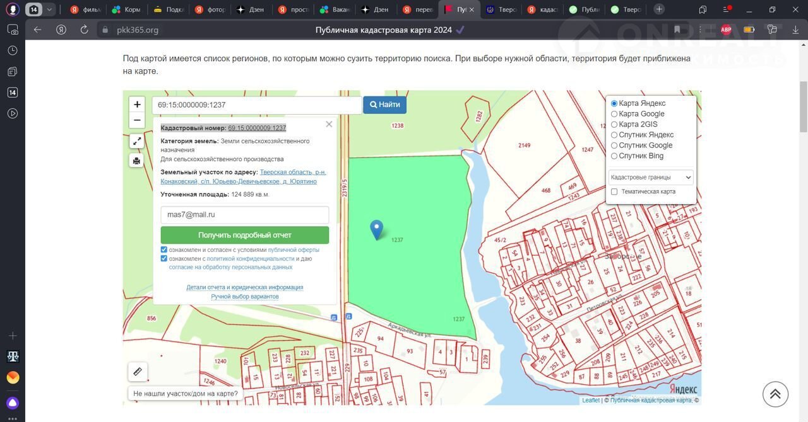Choose Спутник Яндекс map layer
Image resolution: width=808 pixels, height=422 pixels.
pos(614,135)
